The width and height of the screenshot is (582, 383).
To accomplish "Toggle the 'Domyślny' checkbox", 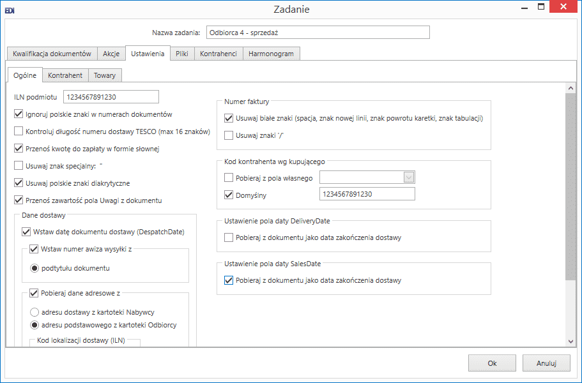I will [229, 195].
